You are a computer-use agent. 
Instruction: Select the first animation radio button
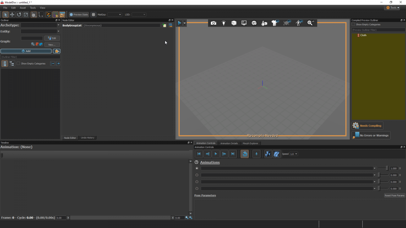pos(197,168)
